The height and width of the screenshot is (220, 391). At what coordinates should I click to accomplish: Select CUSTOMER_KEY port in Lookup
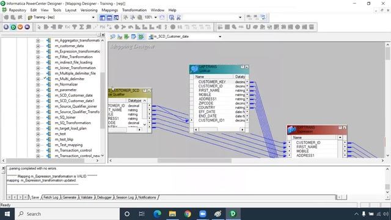click(x=212, y=82)
